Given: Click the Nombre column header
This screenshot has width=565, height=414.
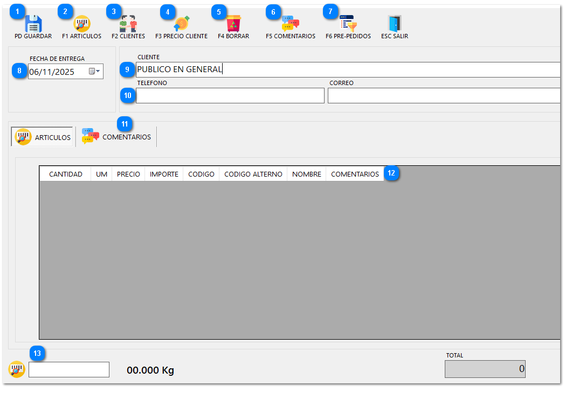Looking at the screenshot, I should (x=306, y=174).
